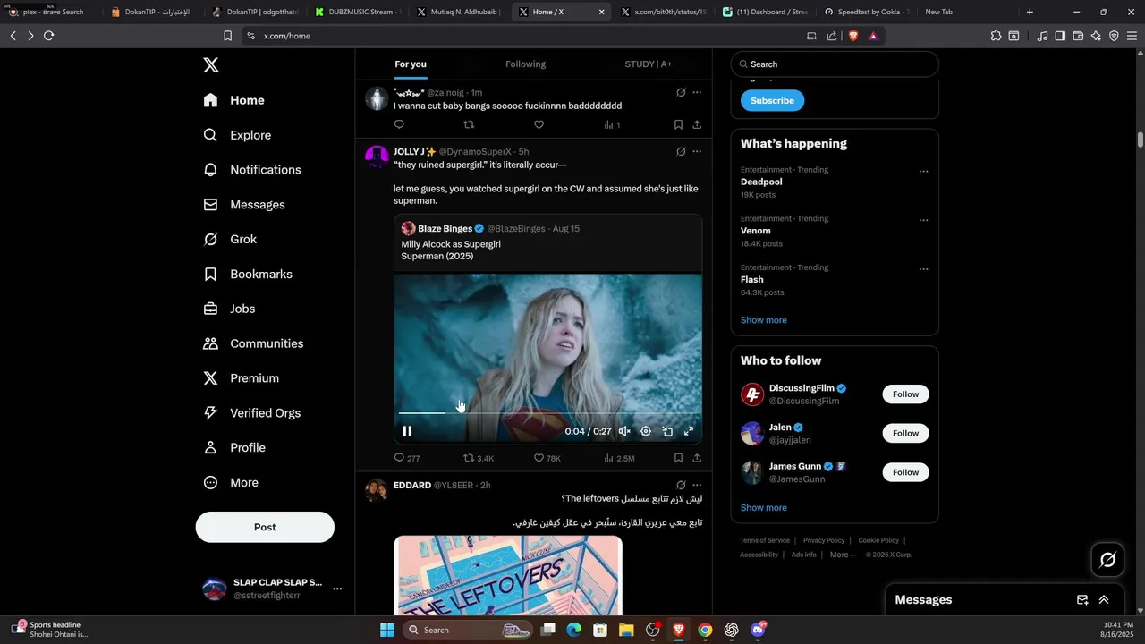
Task: Pause the Supergirl video
Action: tap(407, 431)
